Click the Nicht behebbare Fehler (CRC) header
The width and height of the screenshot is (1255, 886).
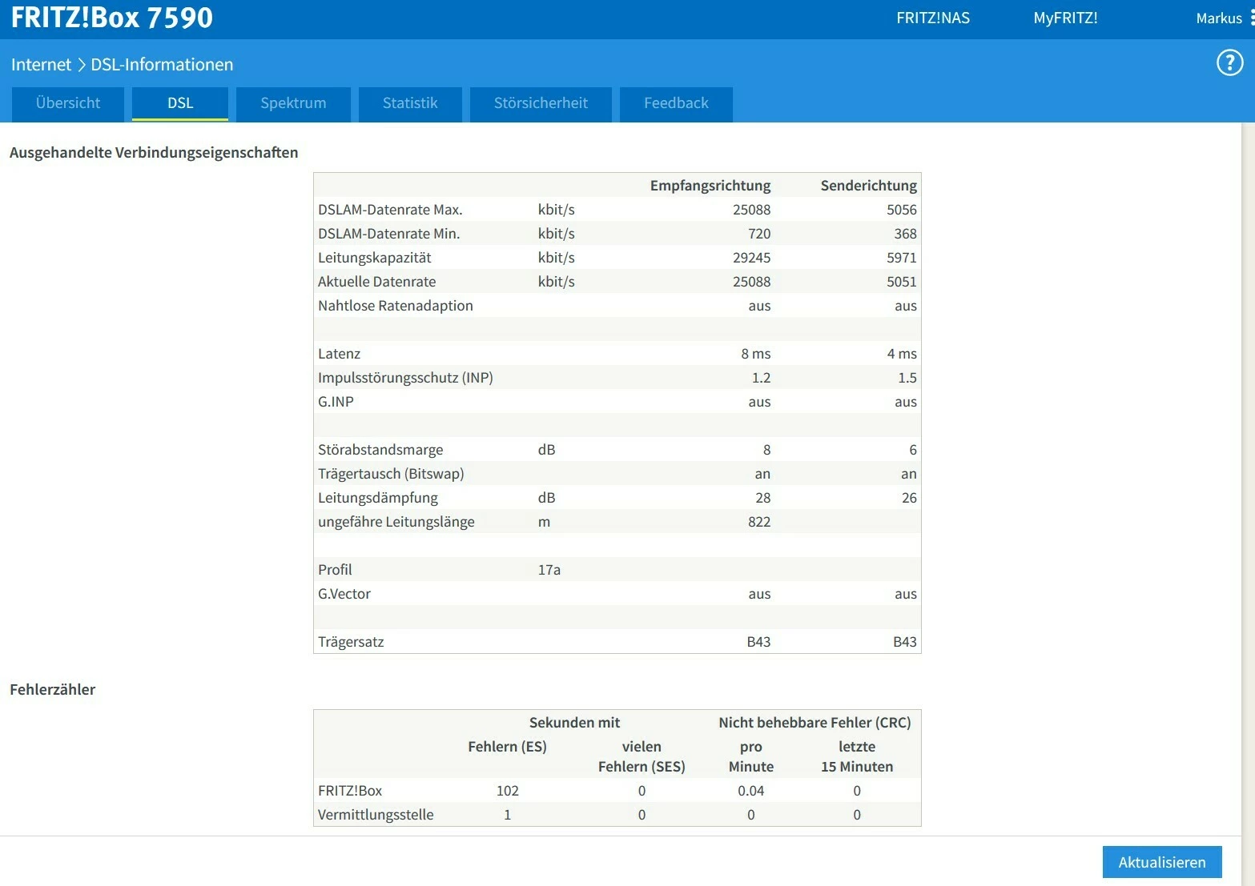pyautogui.click(x=815, y=723)
